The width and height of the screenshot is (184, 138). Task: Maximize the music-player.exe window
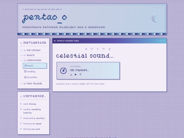point(161,41)
